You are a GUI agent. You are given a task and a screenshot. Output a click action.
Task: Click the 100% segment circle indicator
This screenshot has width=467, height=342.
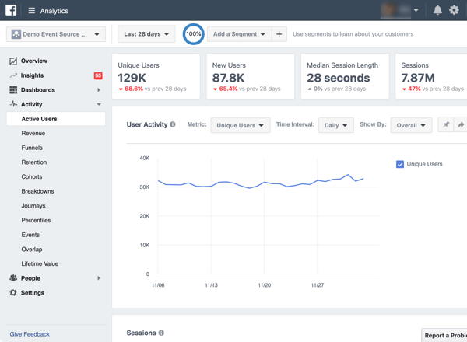tap(194, 34)
